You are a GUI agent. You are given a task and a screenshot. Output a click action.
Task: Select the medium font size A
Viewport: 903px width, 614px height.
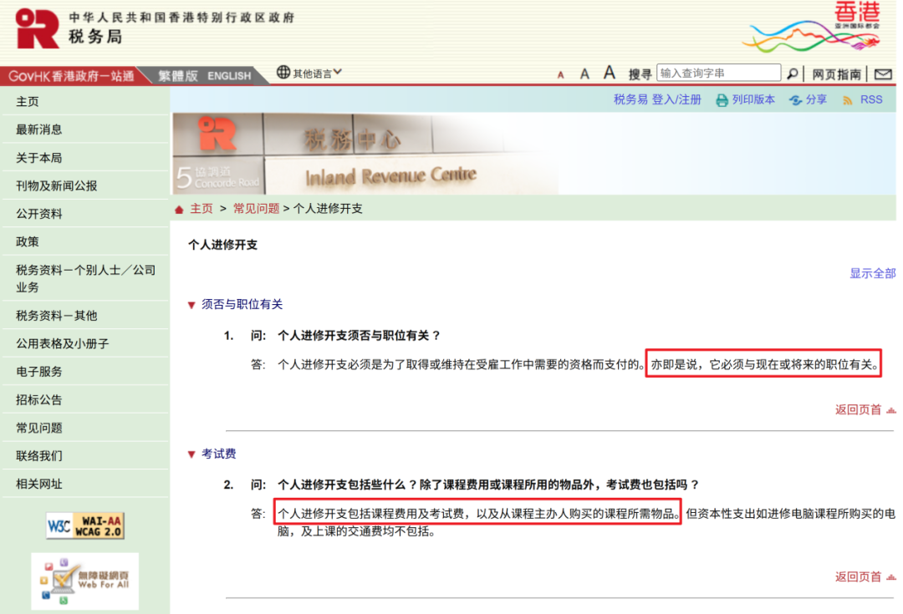(584, 74)
